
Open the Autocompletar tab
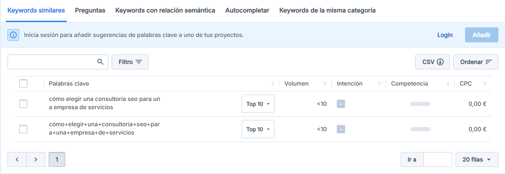click(247, 10)
